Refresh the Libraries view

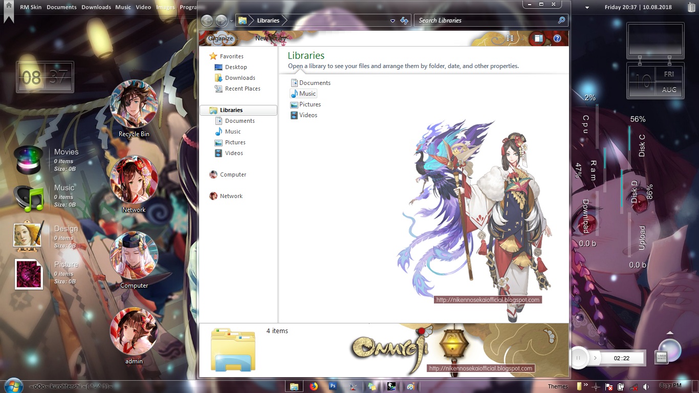(404, 20)
